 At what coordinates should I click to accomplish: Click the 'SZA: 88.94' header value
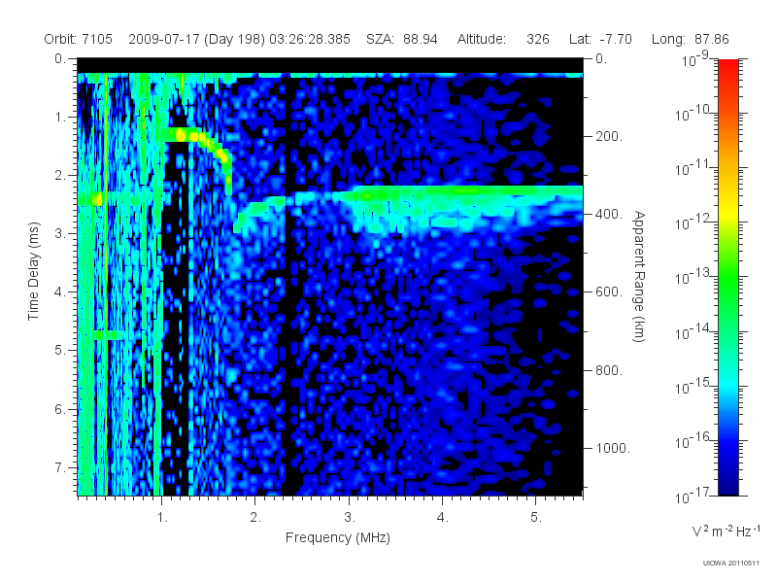pos(402,39)
